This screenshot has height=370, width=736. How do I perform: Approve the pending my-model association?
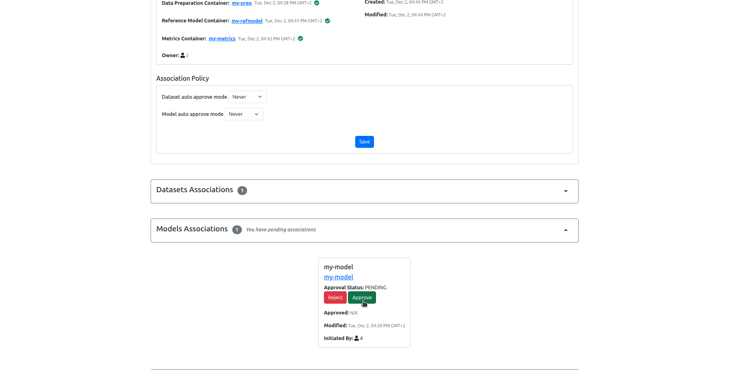(362, 298)
